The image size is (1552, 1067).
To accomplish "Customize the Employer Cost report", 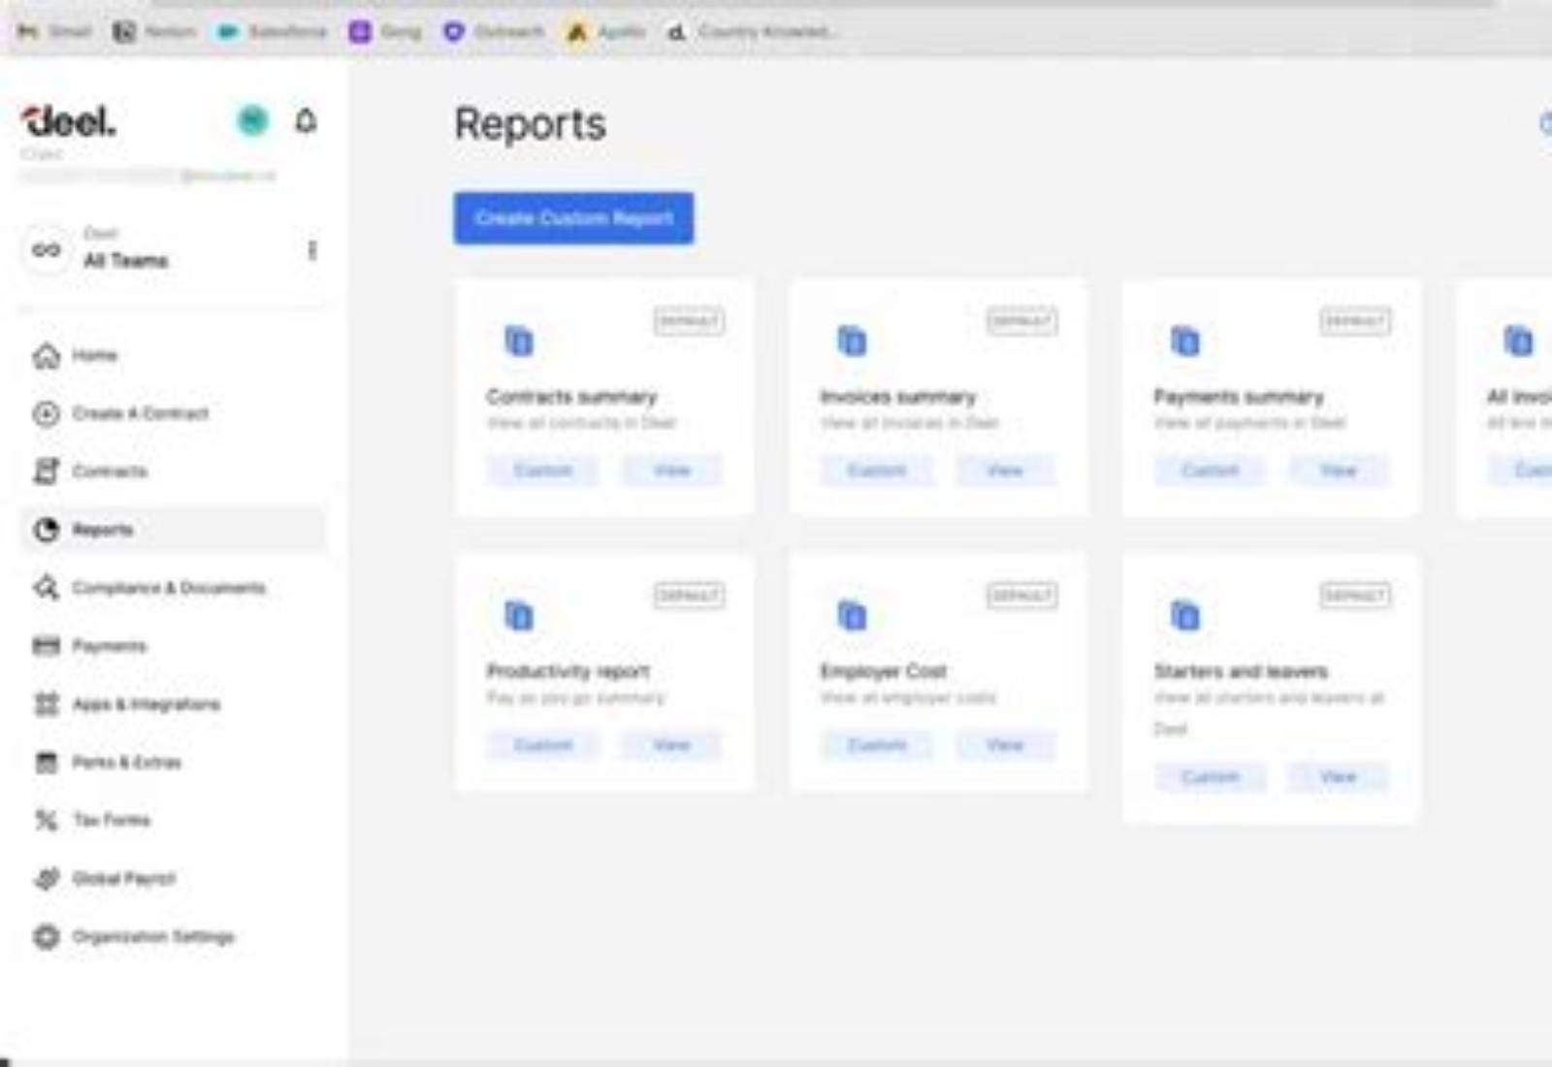I will coord(877,745).
